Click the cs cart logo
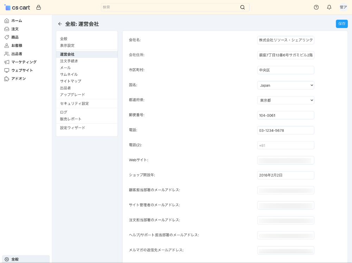This screenshot has width=352, height=263. tap(17, 7)
